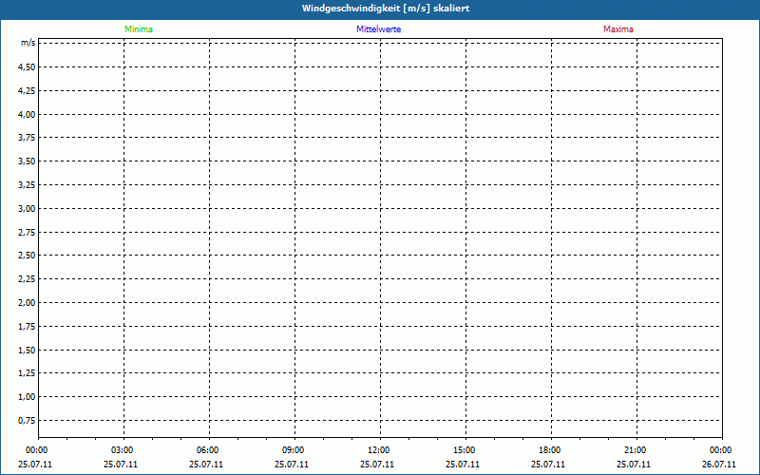Click the 26.07.11 date label

tap(720, 465)
